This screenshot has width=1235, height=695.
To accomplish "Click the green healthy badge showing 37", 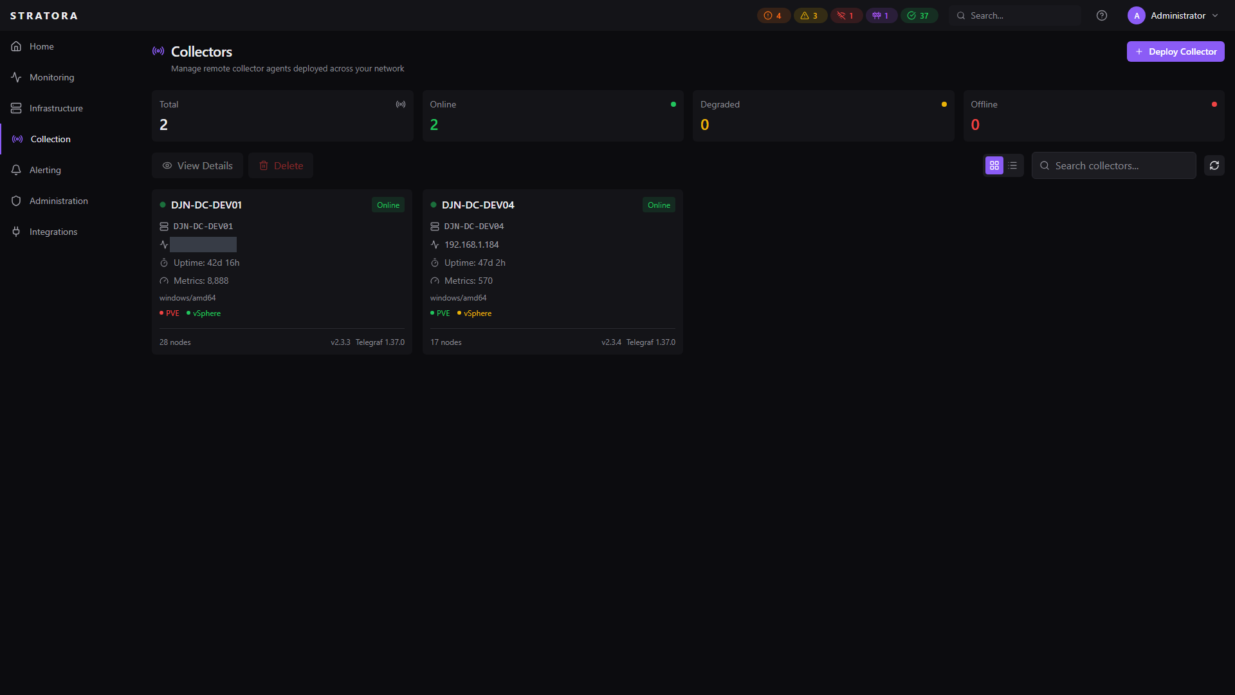I will (x=919, y=15).
